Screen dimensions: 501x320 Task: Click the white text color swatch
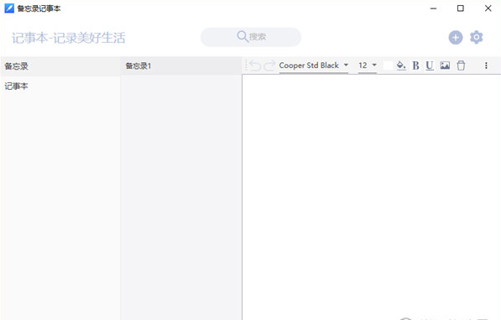(x=388, y=66)
